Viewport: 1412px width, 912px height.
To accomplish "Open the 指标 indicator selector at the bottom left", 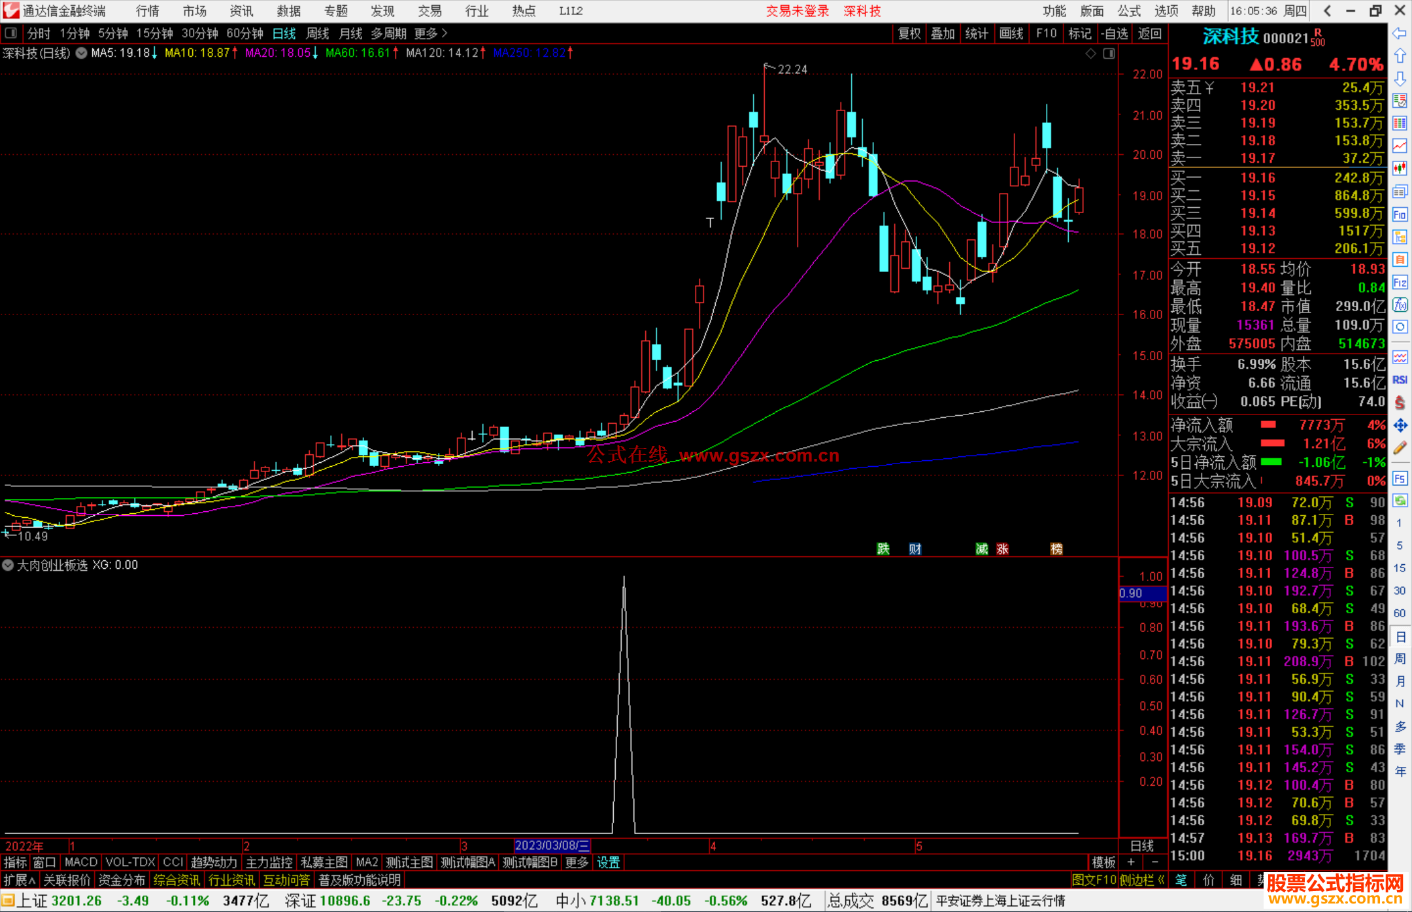I will click(15, 863).
